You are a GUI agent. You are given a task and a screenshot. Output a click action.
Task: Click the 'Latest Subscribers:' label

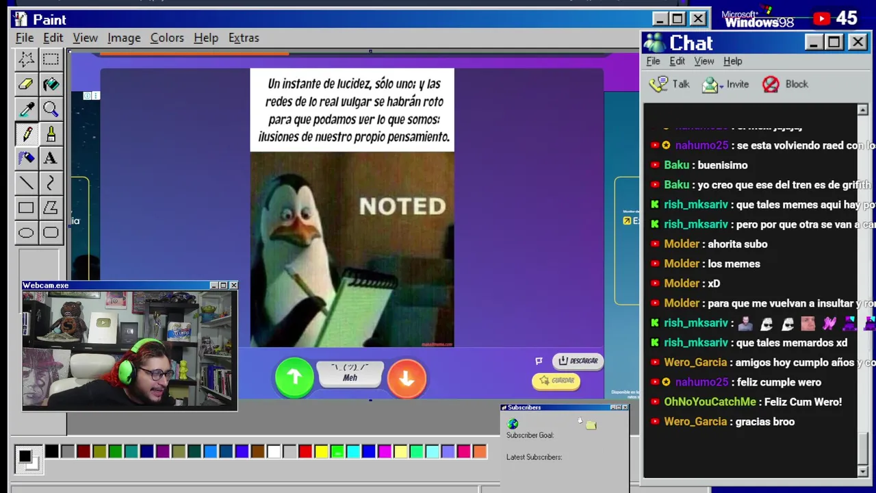534,457
